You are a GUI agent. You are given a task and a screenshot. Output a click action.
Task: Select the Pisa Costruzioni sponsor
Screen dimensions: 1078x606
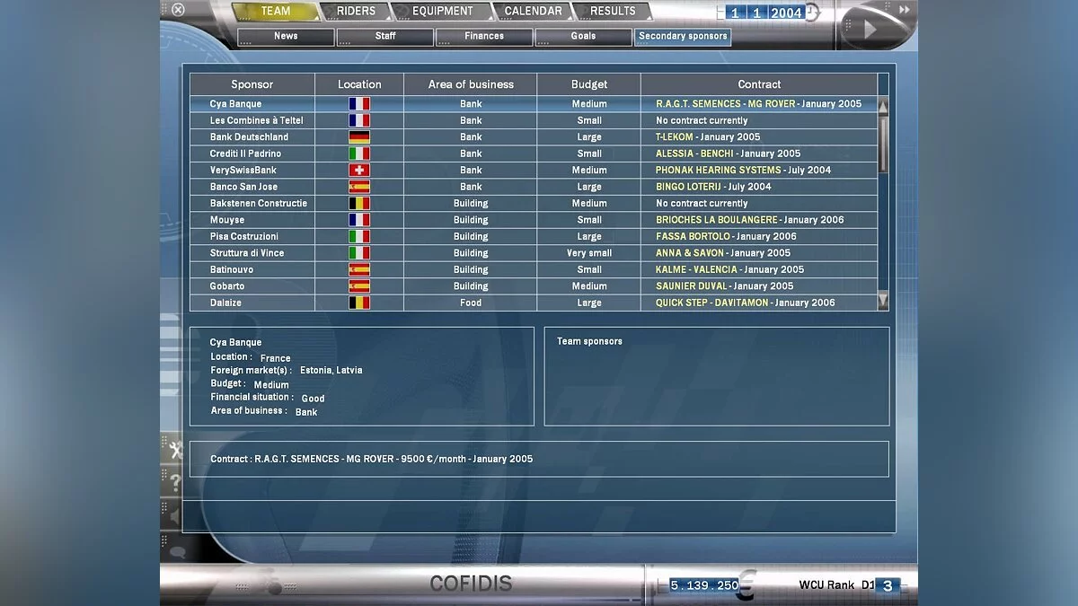pos(534,237)
